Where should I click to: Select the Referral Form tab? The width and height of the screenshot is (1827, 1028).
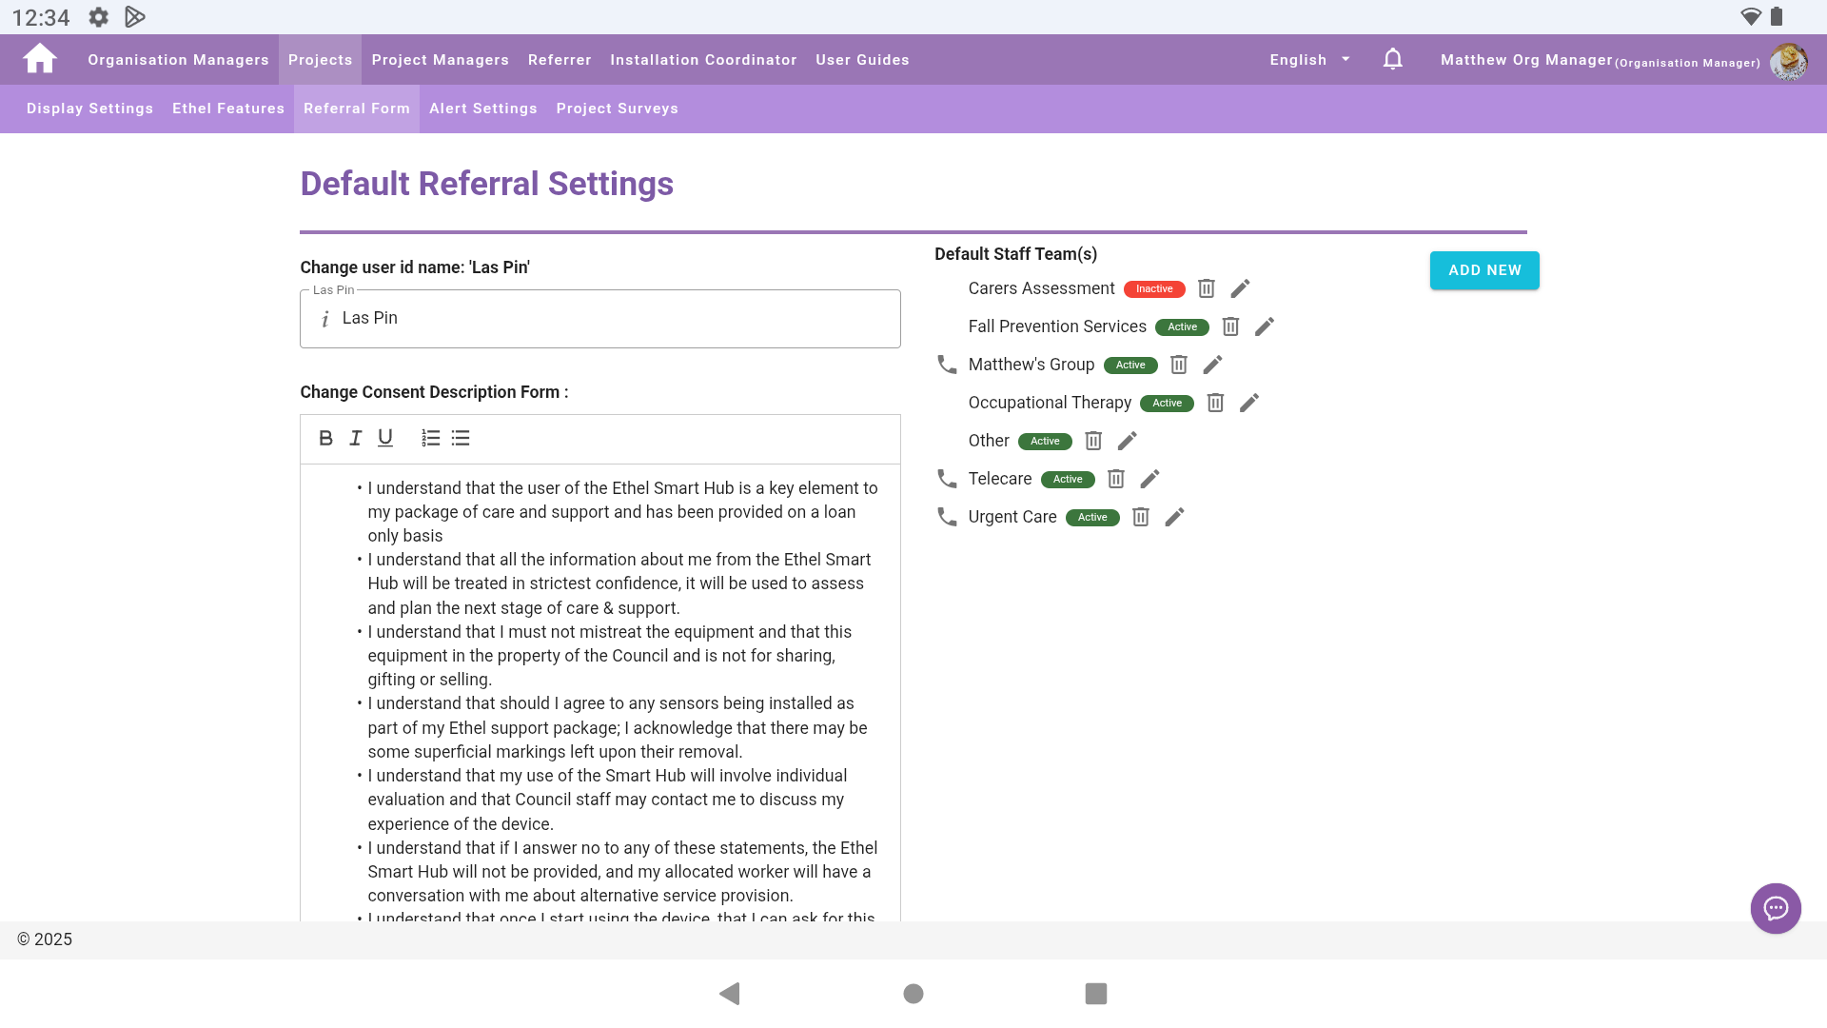[x=357, y=109]
